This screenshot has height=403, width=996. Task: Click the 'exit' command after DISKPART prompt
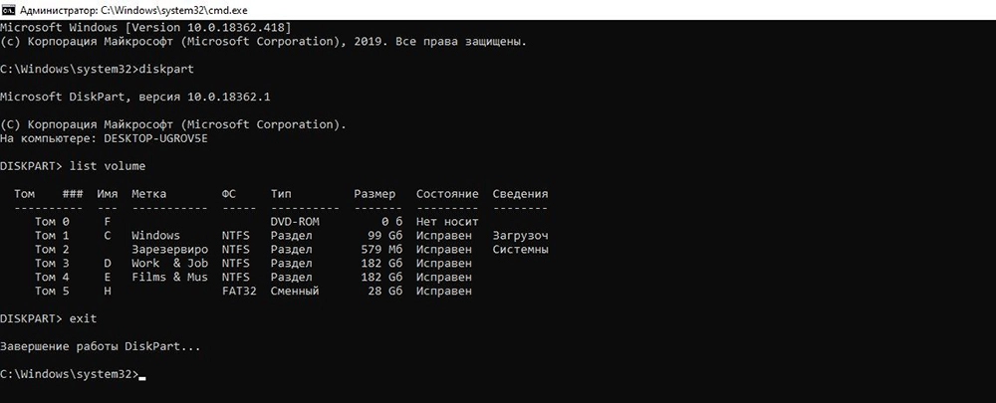click(x=83, y=317)
